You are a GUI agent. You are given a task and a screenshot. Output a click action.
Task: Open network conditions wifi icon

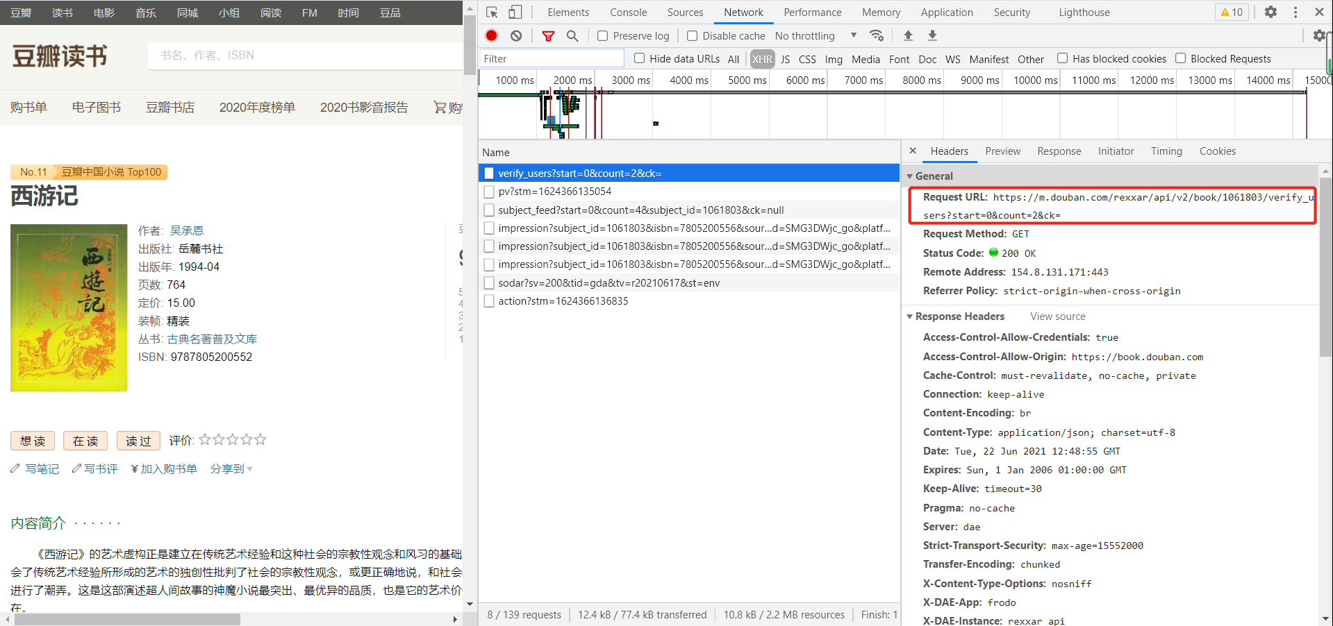coord(877,35)
